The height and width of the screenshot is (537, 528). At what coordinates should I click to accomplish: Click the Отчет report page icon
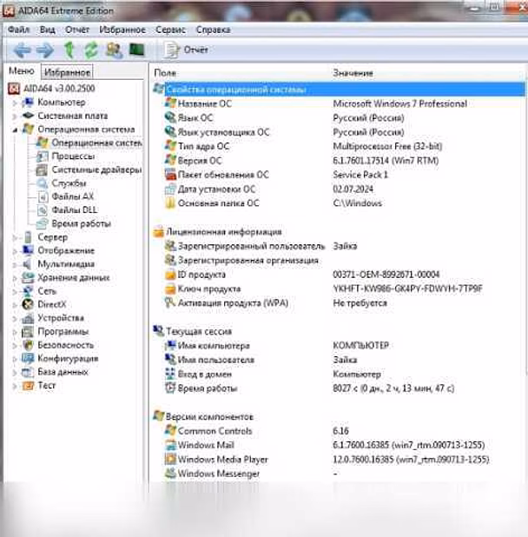tap(171, 50)
